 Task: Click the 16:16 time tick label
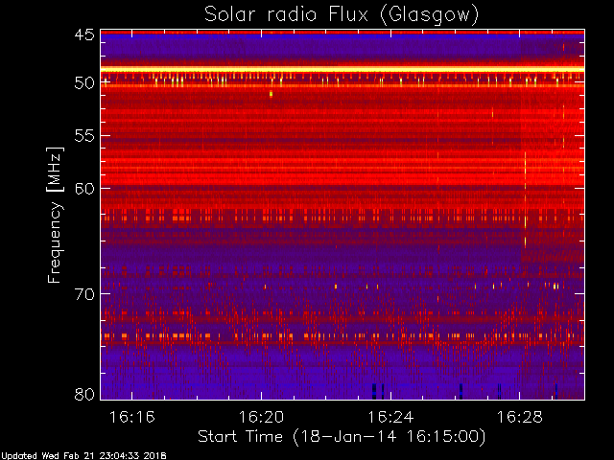point(132,417)
